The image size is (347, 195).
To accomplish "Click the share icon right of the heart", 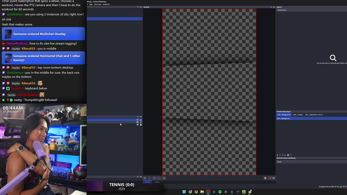I will (274, 178).
